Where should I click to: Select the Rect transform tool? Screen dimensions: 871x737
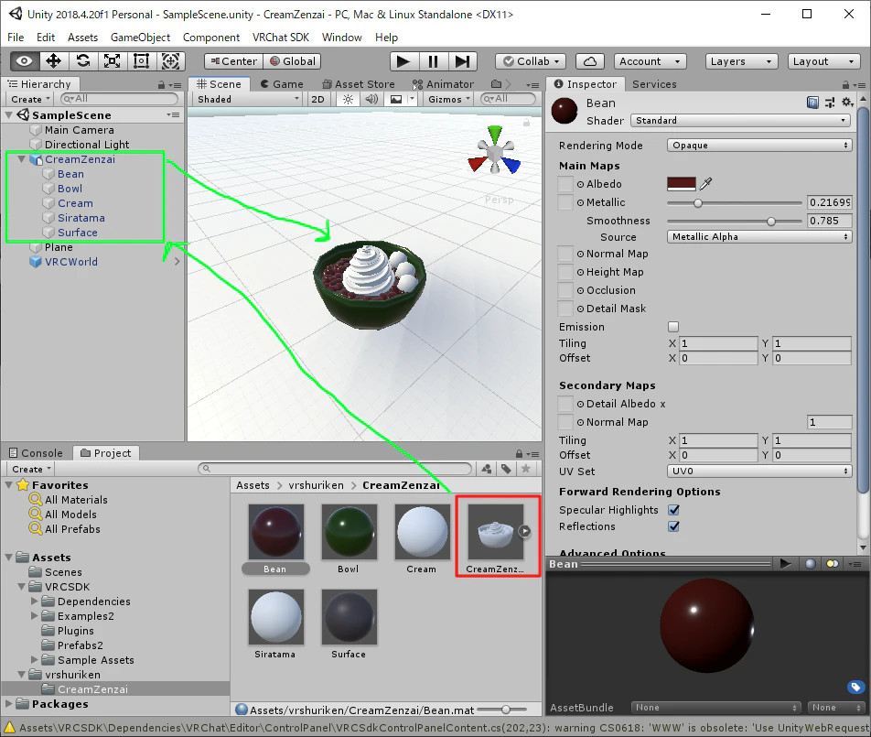141,61
